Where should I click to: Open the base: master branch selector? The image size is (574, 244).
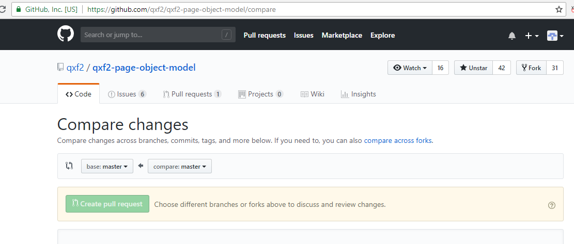107,166
